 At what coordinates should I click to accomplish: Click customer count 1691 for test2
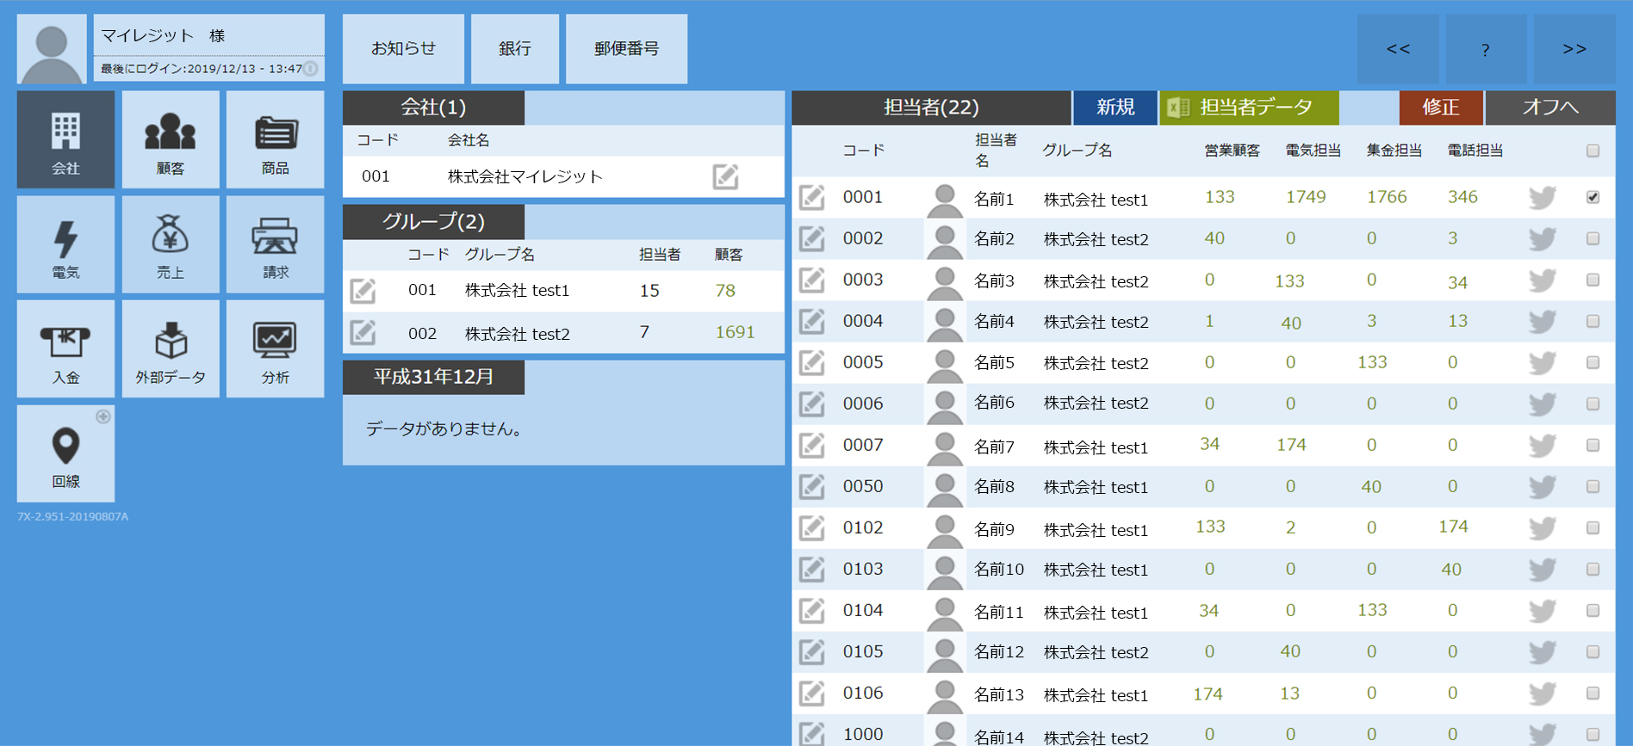pos(735,332)
